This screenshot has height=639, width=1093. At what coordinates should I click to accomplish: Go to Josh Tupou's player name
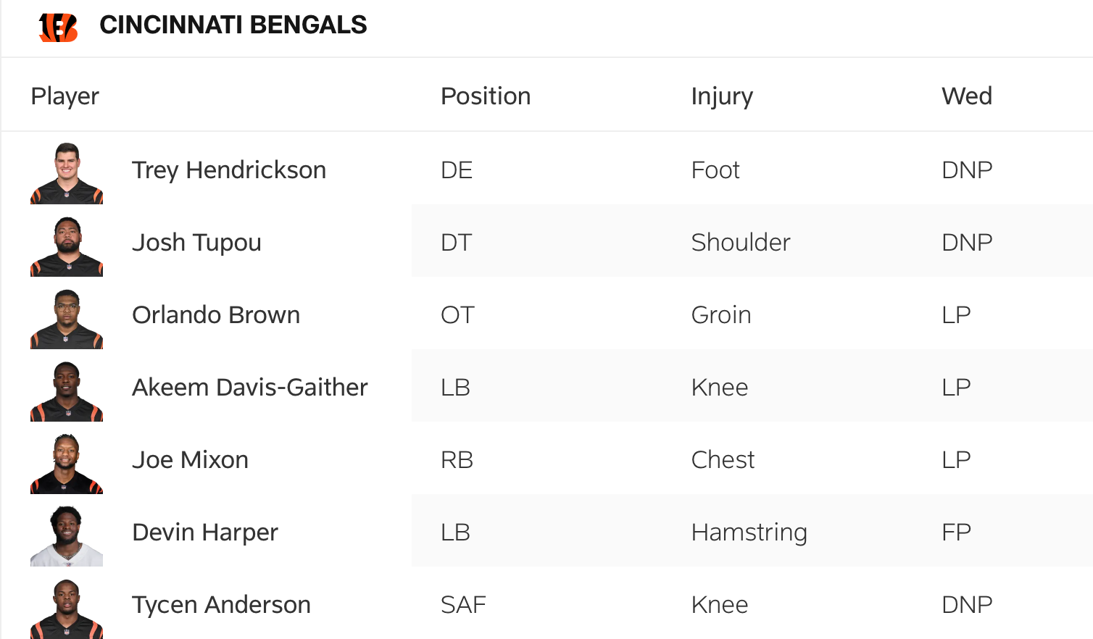[196, 243]
